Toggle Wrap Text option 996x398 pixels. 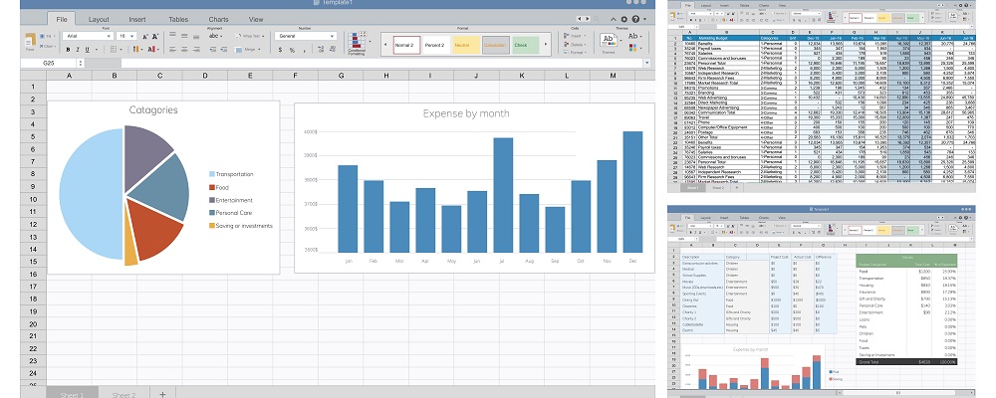coord(248,36)
